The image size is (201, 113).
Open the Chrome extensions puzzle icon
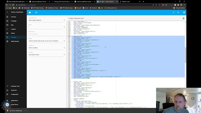178,5
